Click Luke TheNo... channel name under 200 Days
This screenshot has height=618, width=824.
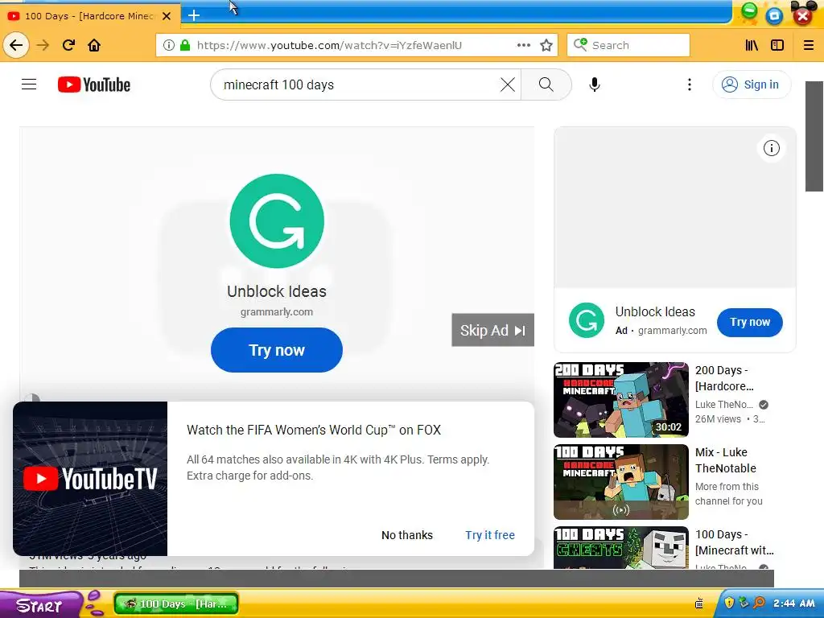tap(723, 405)
